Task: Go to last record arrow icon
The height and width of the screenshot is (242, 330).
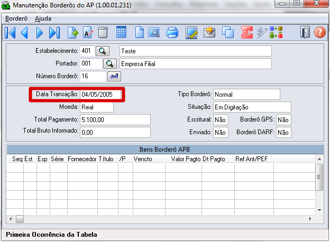Action: pyautogui.click(x=54, y=33)
